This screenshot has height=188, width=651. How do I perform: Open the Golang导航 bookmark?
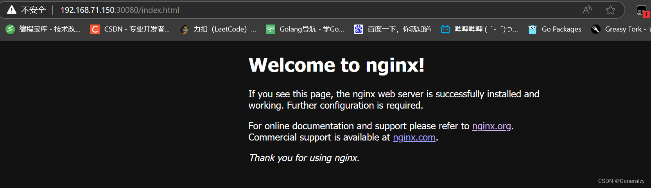(305, 29)
